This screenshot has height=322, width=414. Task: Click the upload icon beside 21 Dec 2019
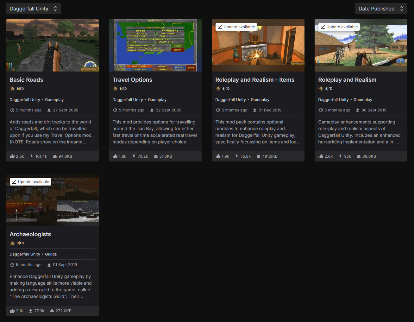255,110
